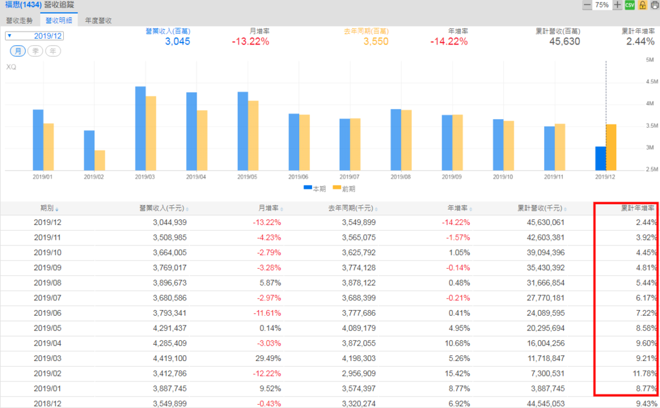Click the 2019/02 orange bar in chart

pos(100,160)
